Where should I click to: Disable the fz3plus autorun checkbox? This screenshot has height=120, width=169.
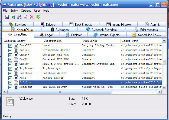tap(10, 83)
